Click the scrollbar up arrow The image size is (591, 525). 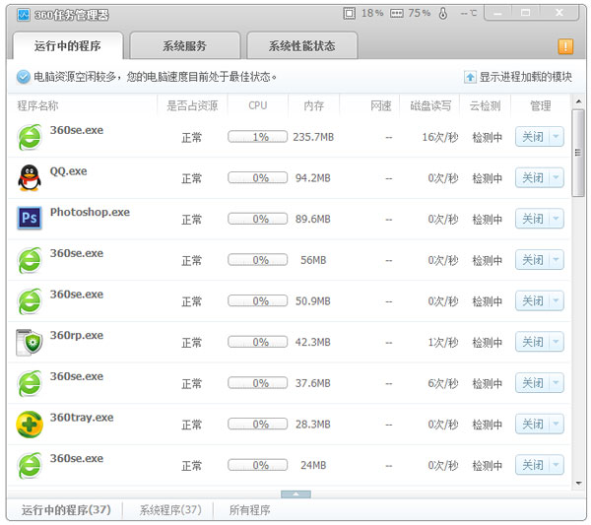[578, 101]
